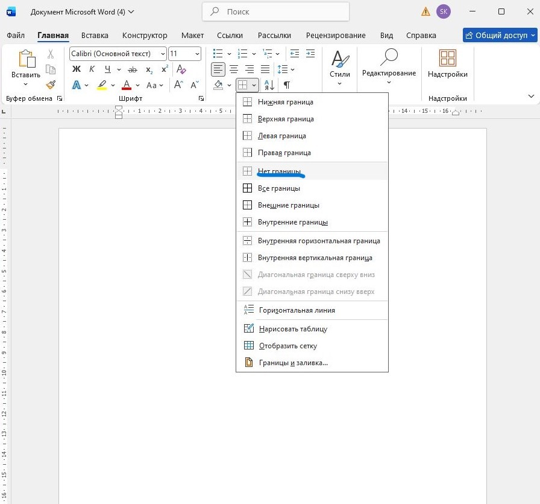
Task: Click the shading paint bucket icon
Action: click(x=218, y=85)
